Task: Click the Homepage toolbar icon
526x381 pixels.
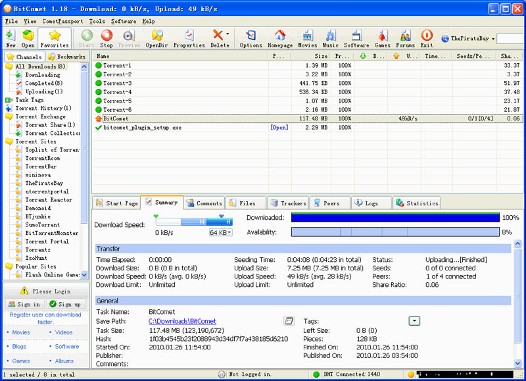Action: point(279,38)
